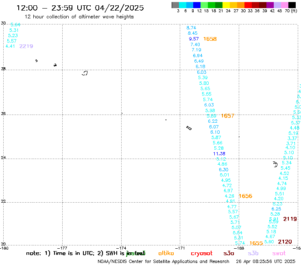Click the 24 latitude axis label

click(3, 158)
